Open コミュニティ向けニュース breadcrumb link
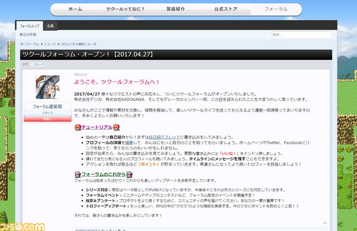This screenshot has height=231, width=357. point(79,44)
